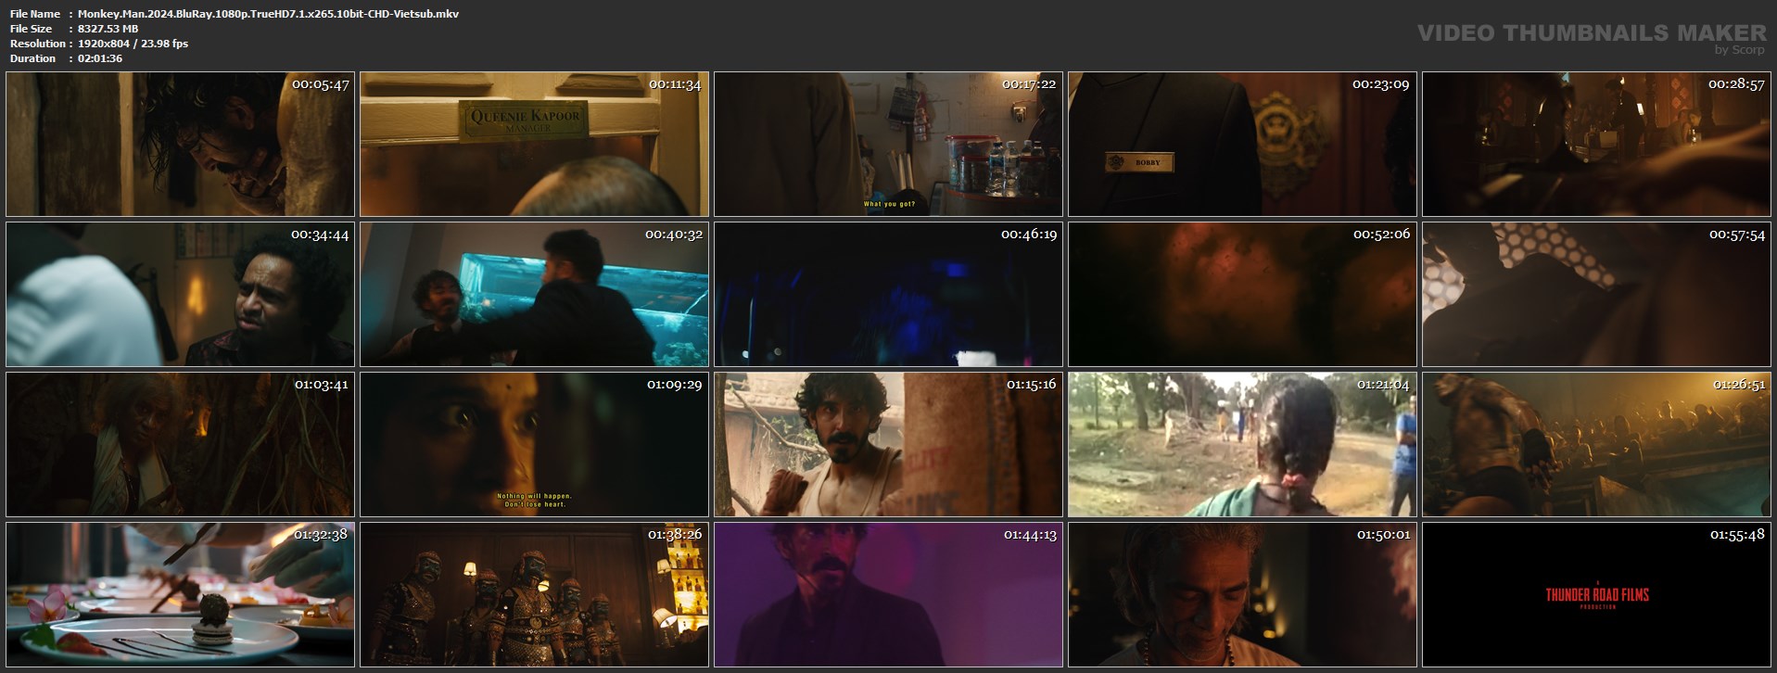
Task: Select the Queenie Kapoor door sign thumbnail at 00:11:34
Action: [534, 145]
